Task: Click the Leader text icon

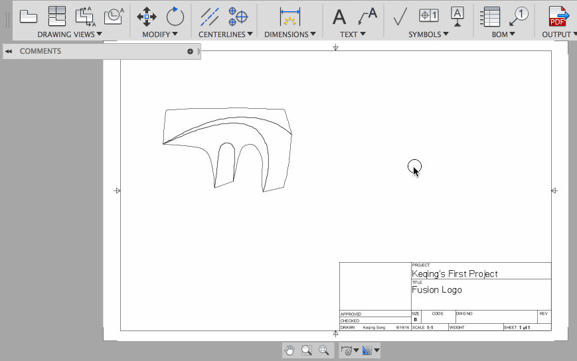Action: (367, 16)
